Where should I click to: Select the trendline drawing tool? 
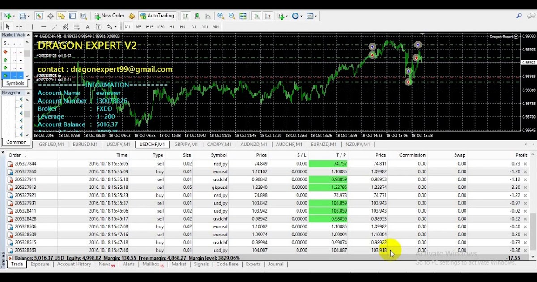tap(55, 27)
